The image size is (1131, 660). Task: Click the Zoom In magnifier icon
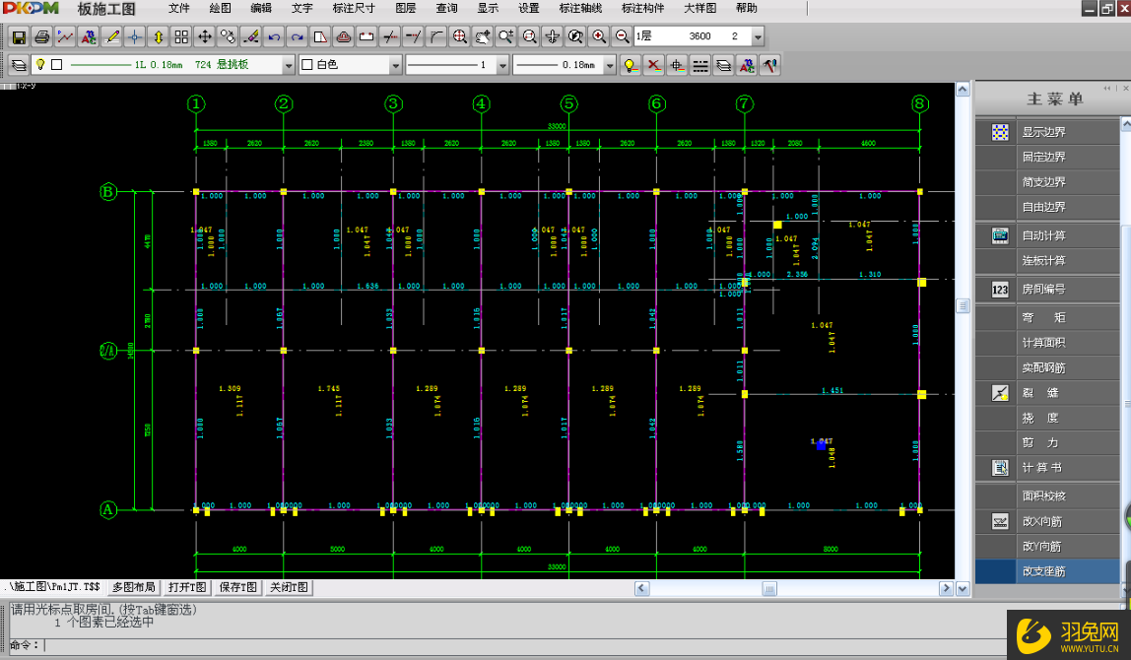pos(599,37)
